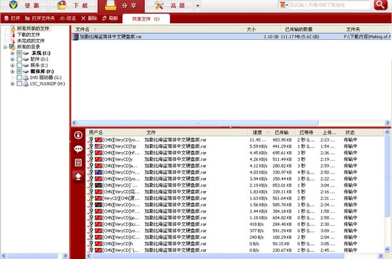Show the list details panel icon

(x=78, y=162)
